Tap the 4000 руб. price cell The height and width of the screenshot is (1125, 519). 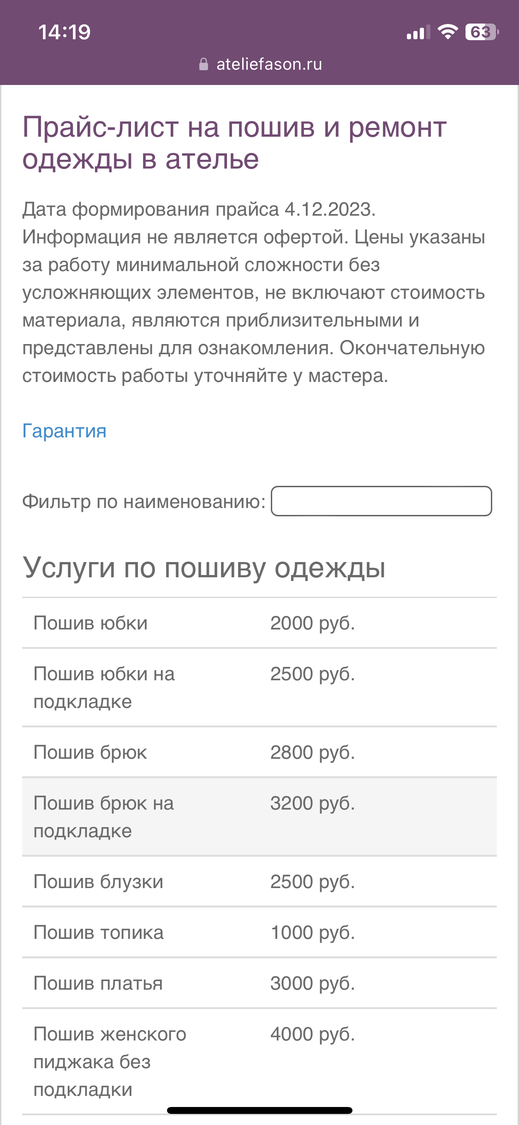point(312,1034)
